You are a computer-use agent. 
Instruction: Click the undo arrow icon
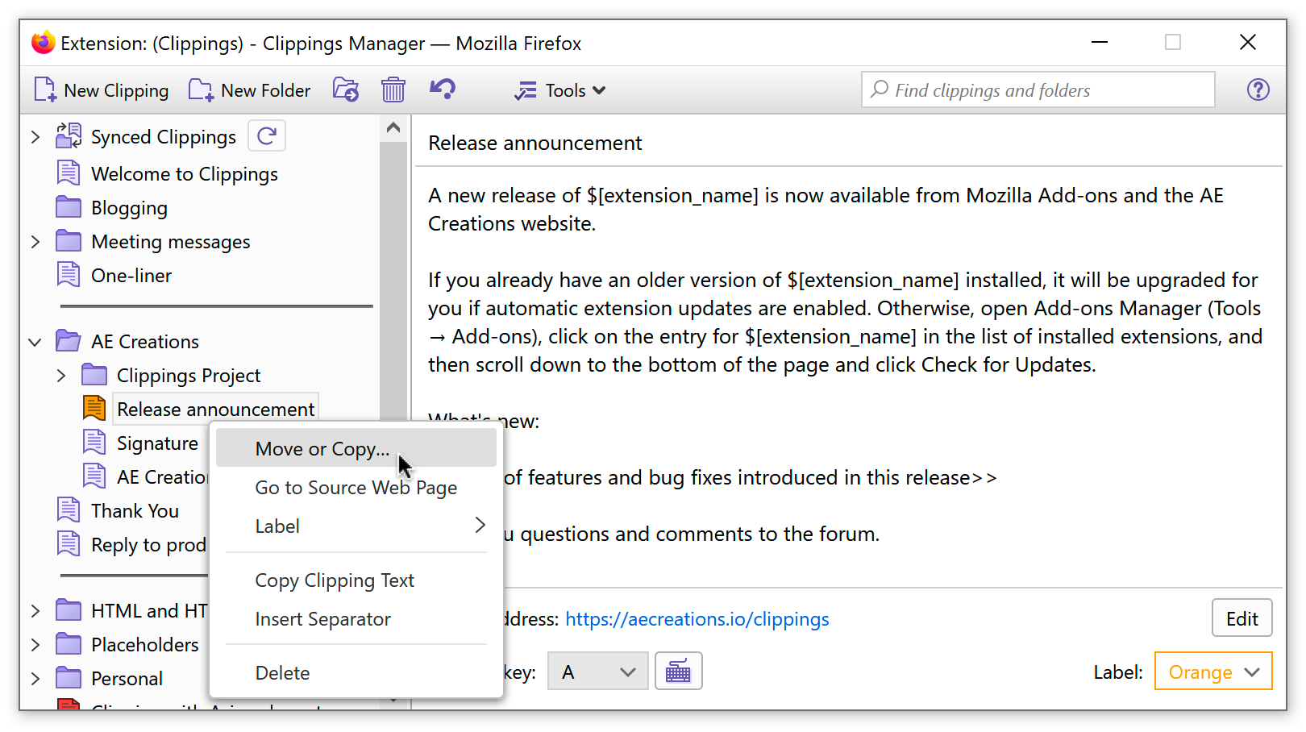443,89
